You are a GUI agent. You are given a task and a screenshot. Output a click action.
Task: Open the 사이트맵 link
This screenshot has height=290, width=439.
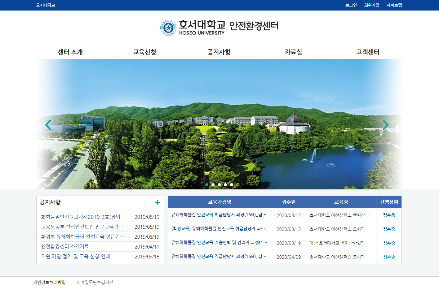394,5
